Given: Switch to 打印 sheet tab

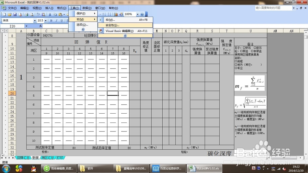Looking at the screenshot, I should [x=60, y=158].
